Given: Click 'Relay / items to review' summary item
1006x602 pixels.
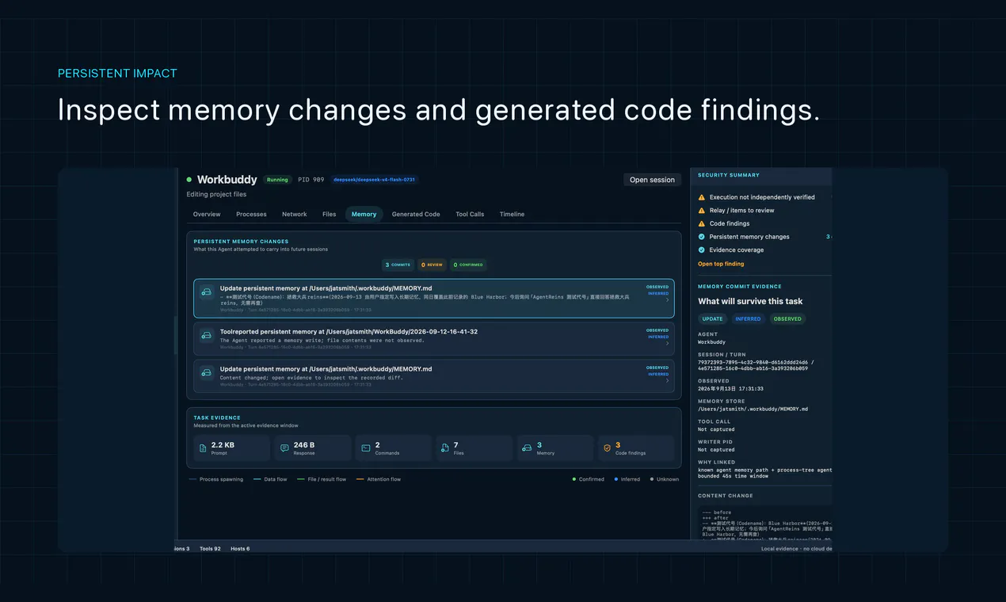Looking at the screenshot, I should click(x=742, y=211).
